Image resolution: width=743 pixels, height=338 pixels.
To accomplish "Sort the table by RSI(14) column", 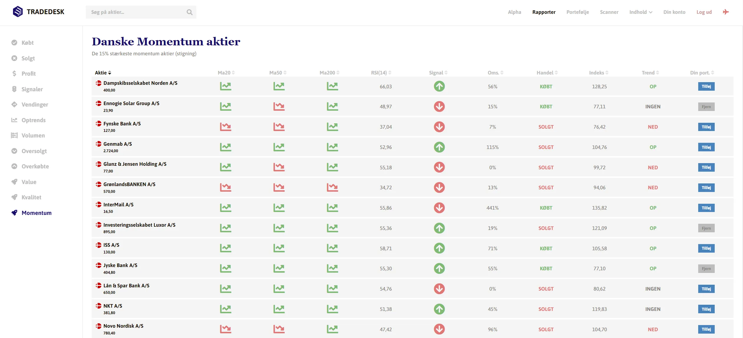I will [x=381, y=73].
